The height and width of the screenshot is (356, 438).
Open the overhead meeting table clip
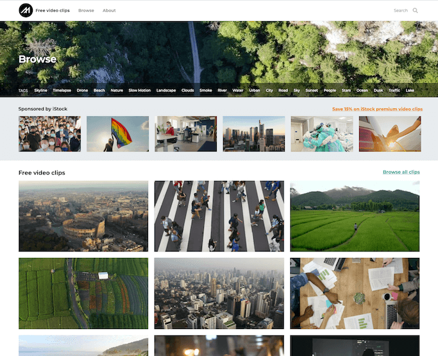pos(355,293)
